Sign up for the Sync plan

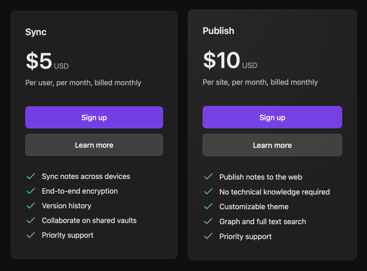coord(94,118)
